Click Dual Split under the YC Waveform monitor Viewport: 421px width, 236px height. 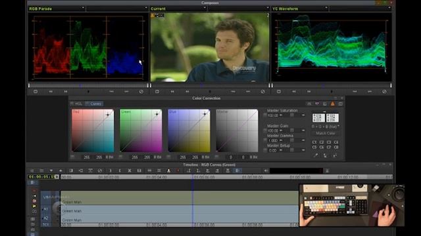pyautogui.click(x=279, y=92)
